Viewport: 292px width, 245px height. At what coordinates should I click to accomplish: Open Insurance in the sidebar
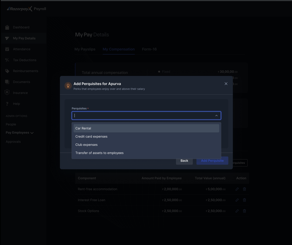[x=20, y=93]
